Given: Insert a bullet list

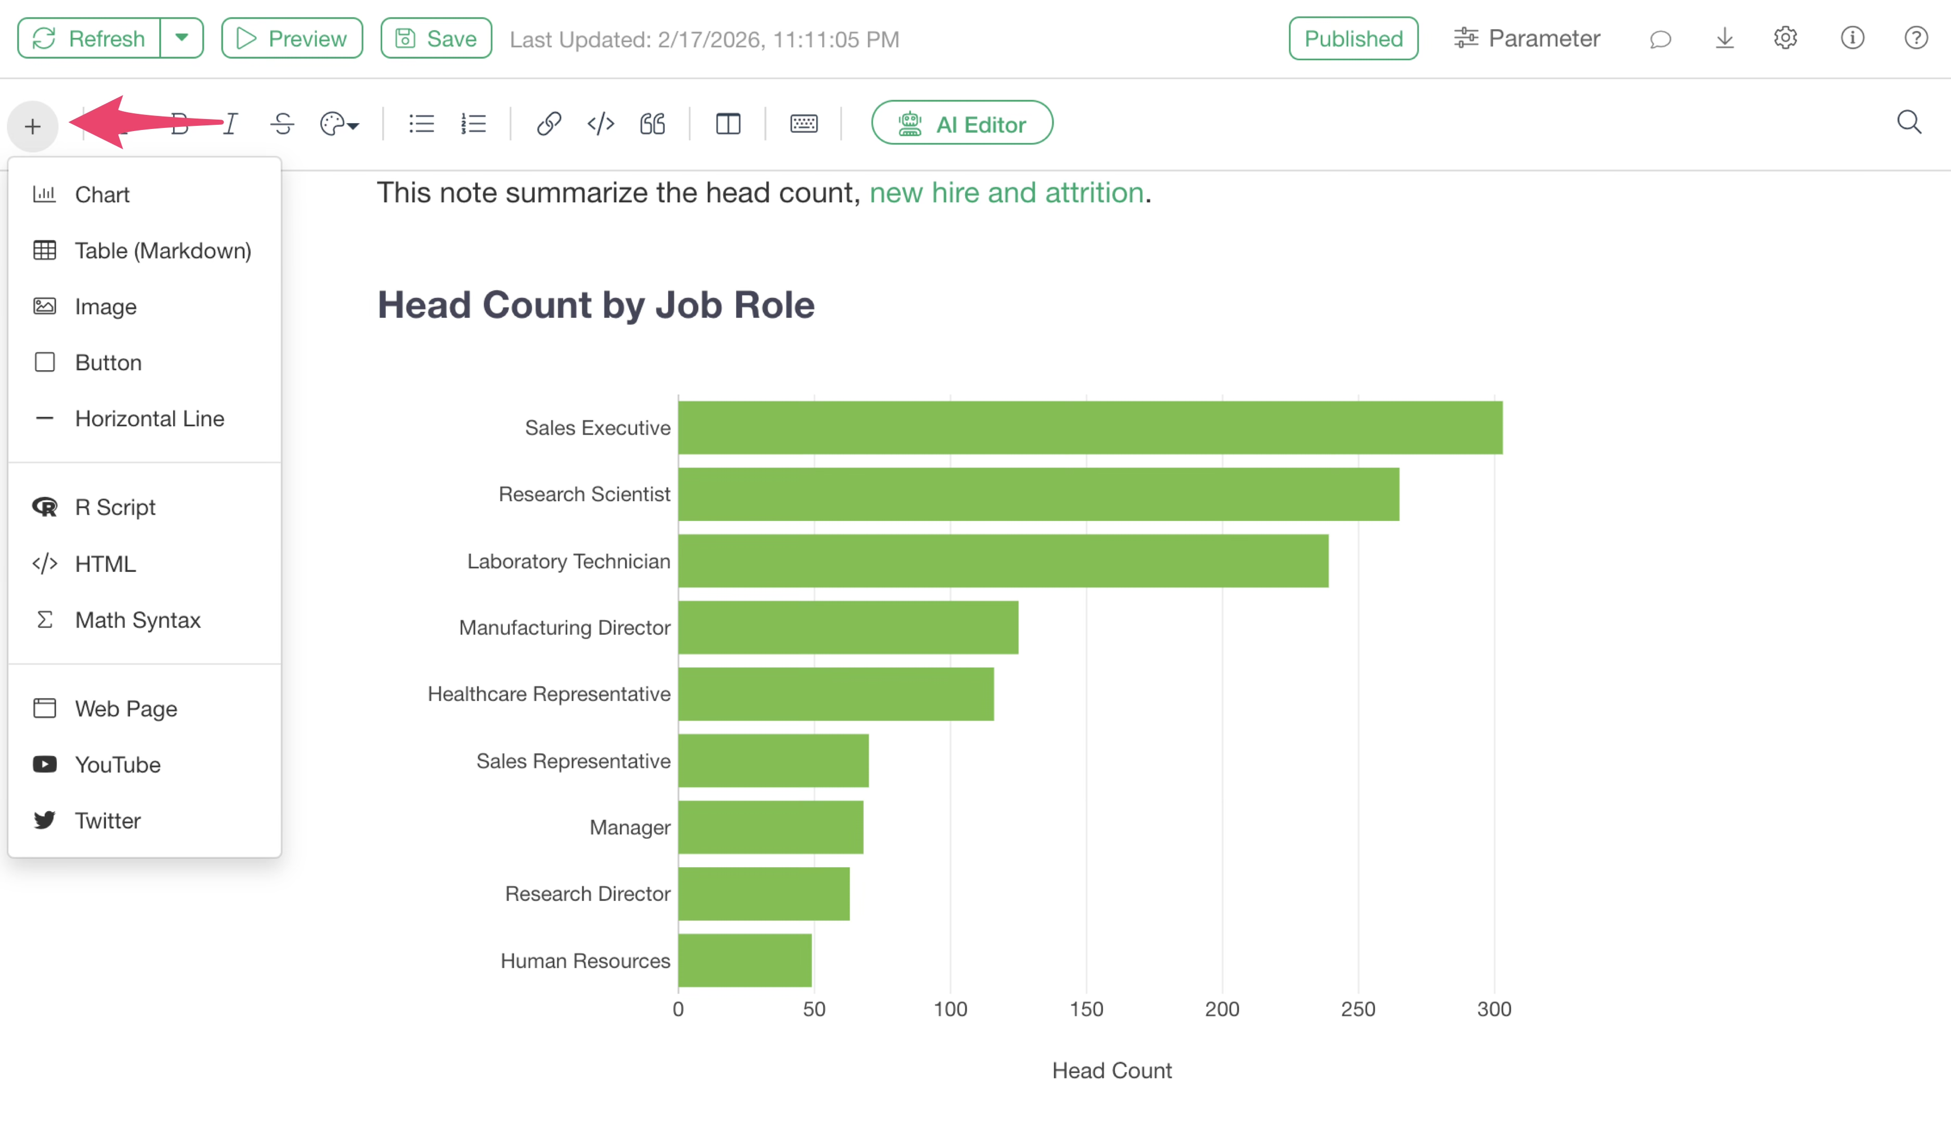Looking at the screenshot, I should tap(421, 123).
